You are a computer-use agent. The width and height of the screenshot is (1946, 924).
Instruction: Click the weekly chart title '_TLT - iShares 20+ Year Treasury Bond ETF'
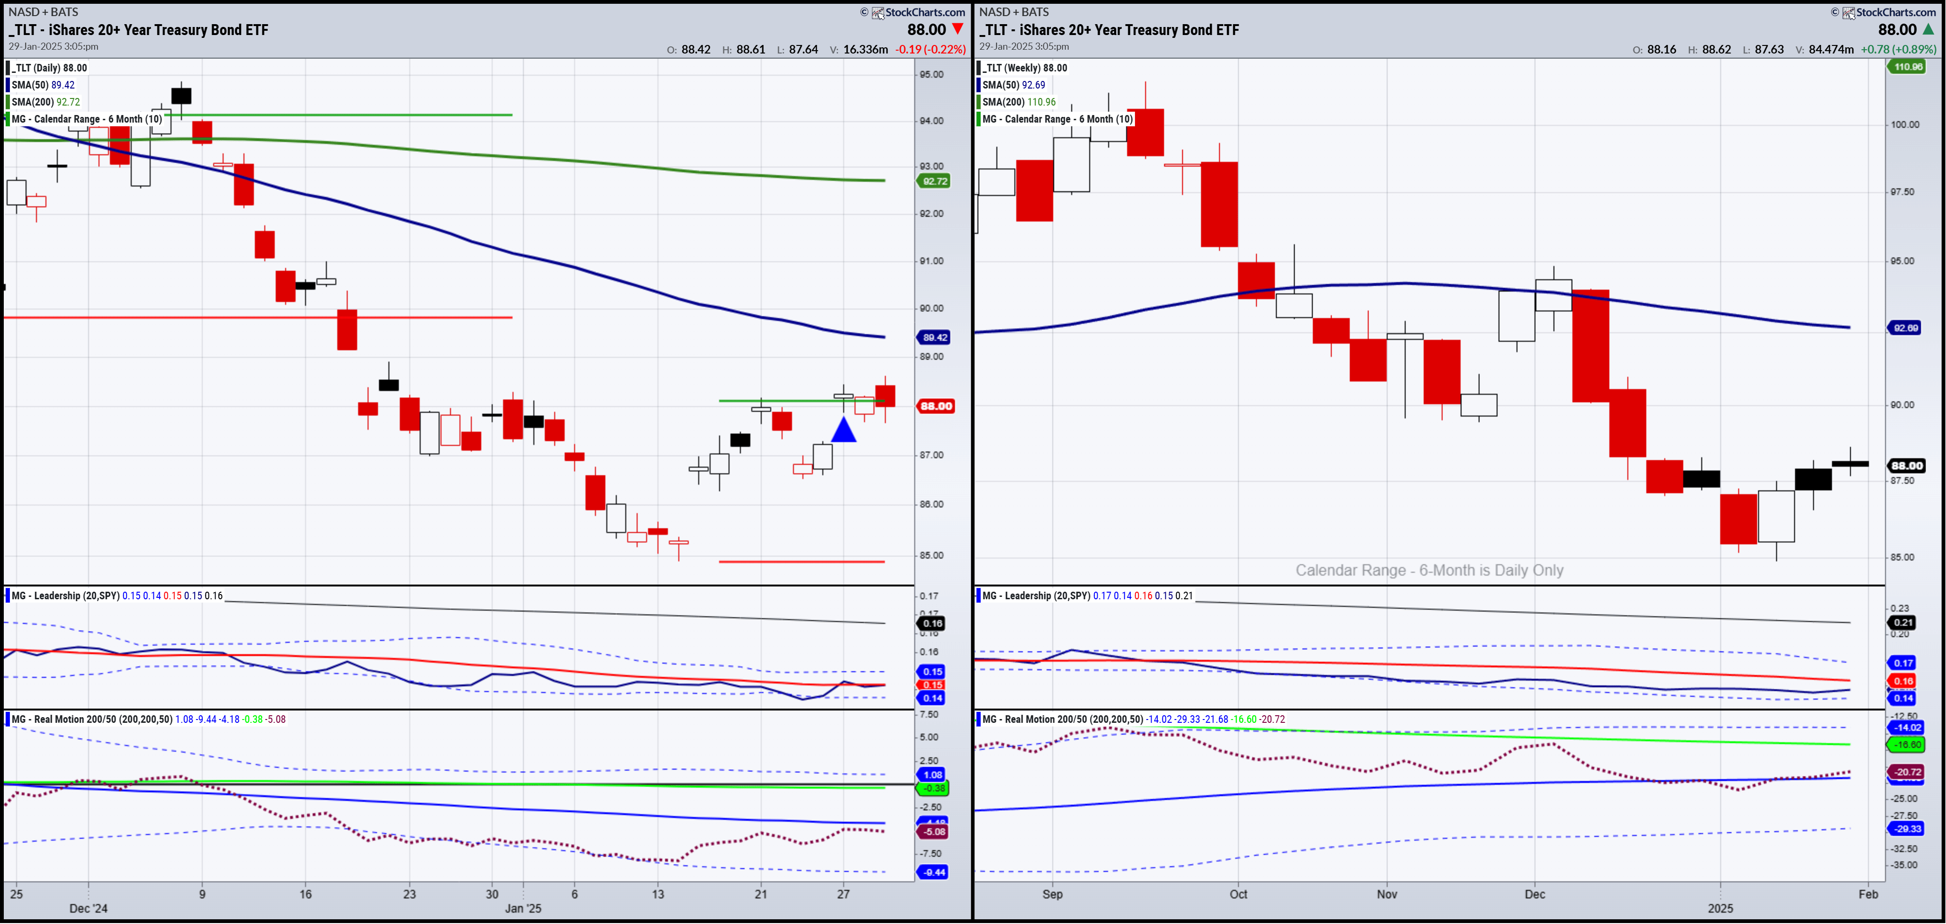1109,30
